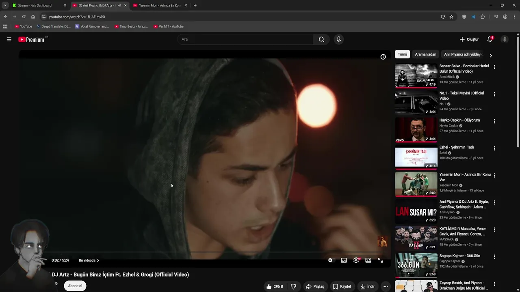
Task: Bookmark this page with star icon
Action: 451,17
